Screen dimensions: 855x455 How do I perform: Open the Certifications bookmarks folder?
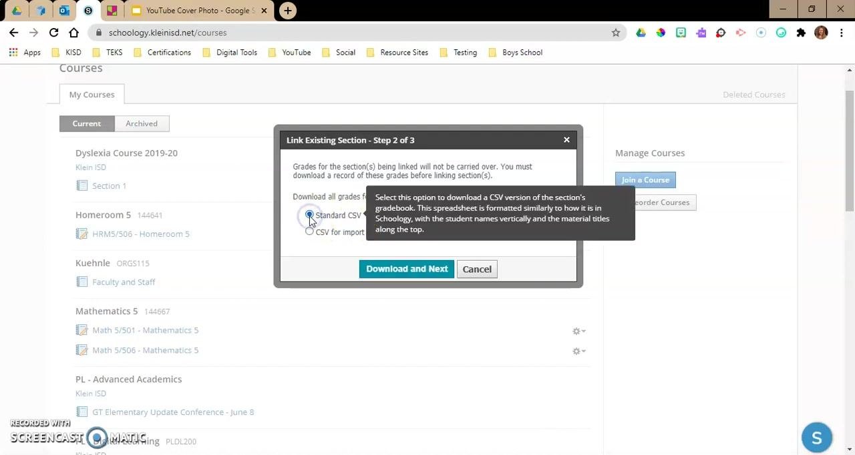coord(162,52)
